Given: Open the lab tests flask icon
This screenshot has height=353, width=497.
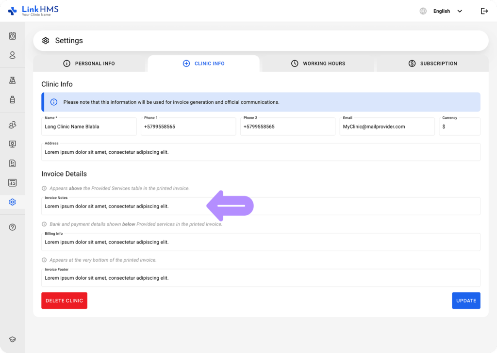Looking at the screenshot, I should 12,80.
